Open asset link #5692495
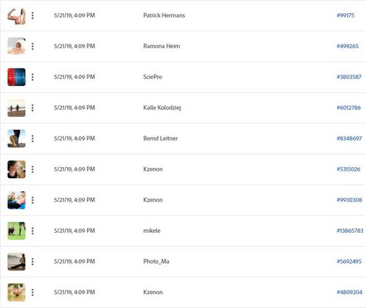The width and height of the screenshot is (366, 308). coord(349,261)
